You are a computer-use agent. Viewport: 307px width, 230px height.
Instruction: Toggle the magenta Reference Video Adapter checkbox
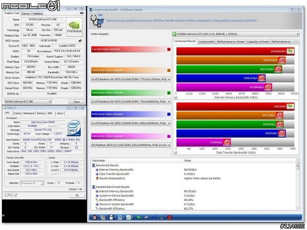coord(169,136)
